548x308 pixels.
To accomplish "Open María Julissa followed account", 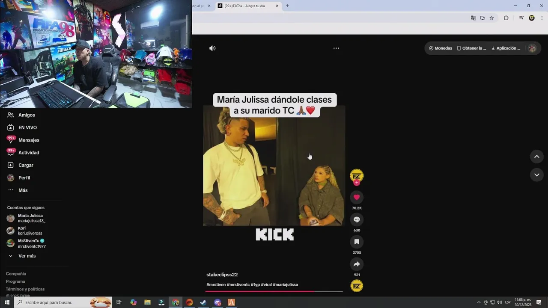I will click(x=27, y=218).
